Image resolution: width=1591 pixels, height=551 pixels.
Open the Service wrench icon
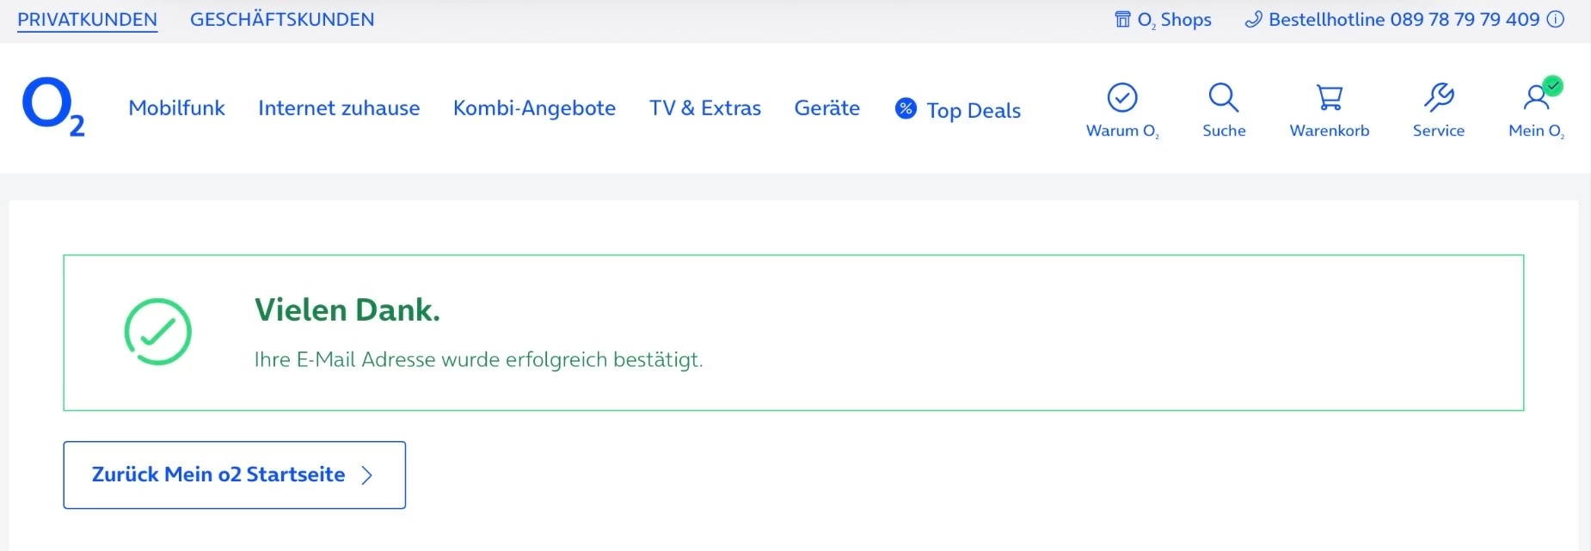1439,98
